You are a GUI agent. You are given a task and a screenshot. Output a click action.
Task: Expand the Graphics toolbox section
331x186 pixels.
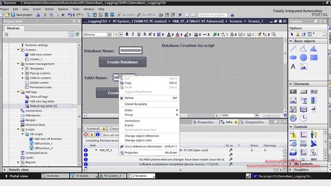pos(291,169)
